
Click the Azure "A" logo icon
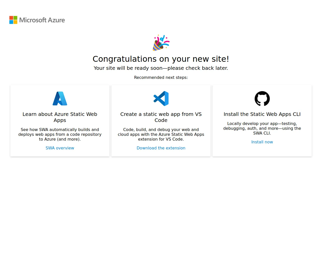pos(60,99)
